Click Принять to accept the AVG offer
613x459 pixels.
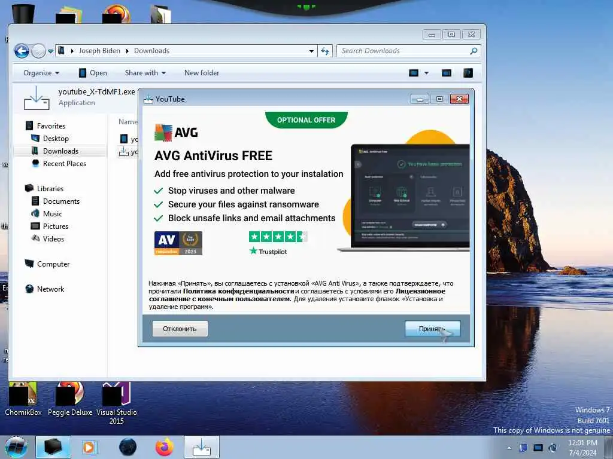432,329
